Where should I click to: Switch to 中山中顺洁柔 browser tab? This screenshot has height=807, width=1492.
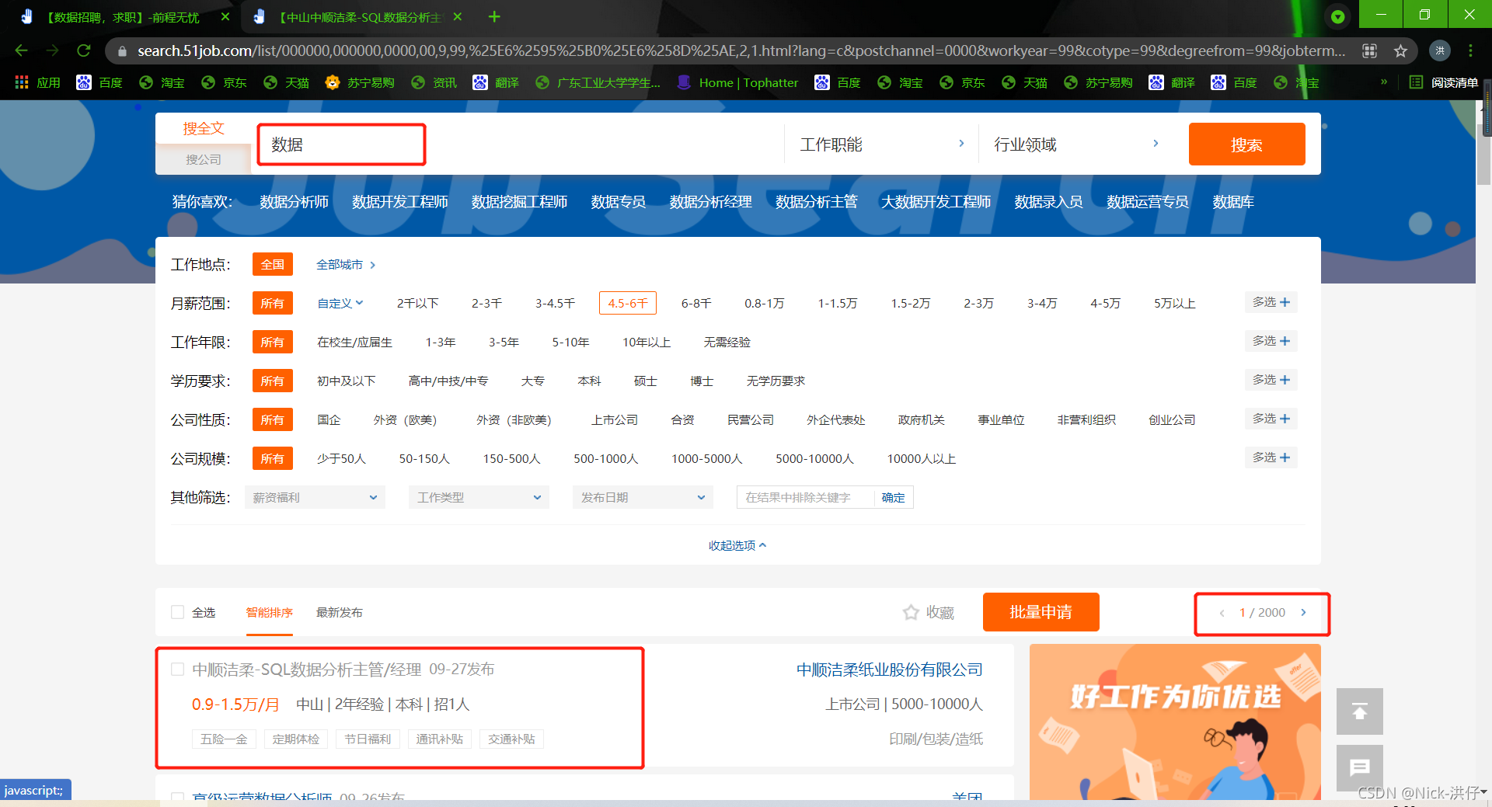(357, 16)
